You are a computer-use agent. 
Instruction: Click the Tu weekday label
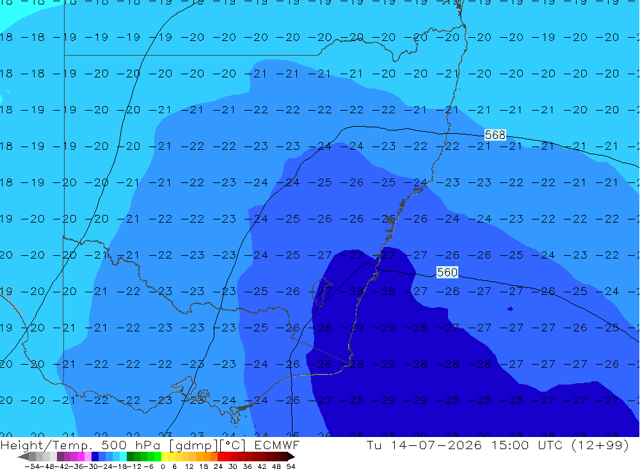tap(374, 445)
